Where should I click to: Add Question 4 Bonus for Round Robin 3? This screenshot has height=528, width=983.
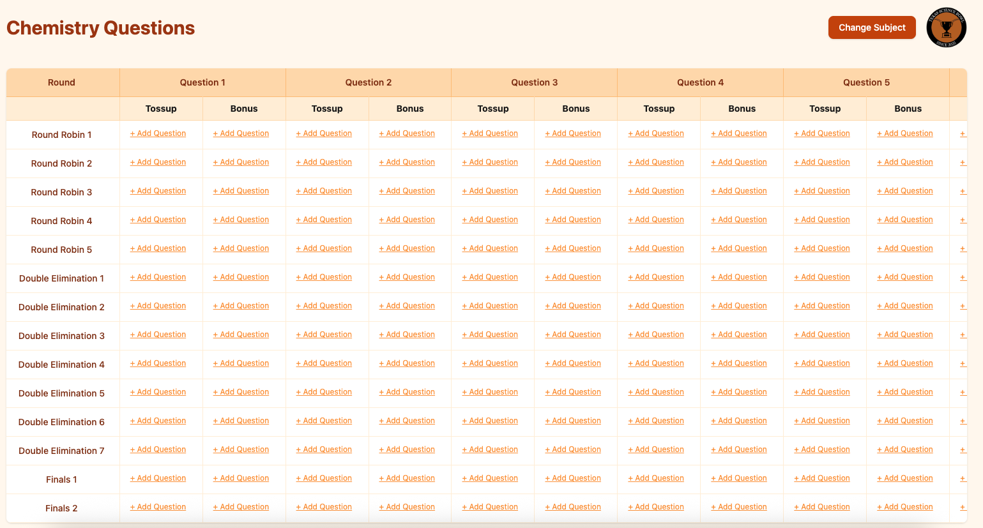coord(739,191)
